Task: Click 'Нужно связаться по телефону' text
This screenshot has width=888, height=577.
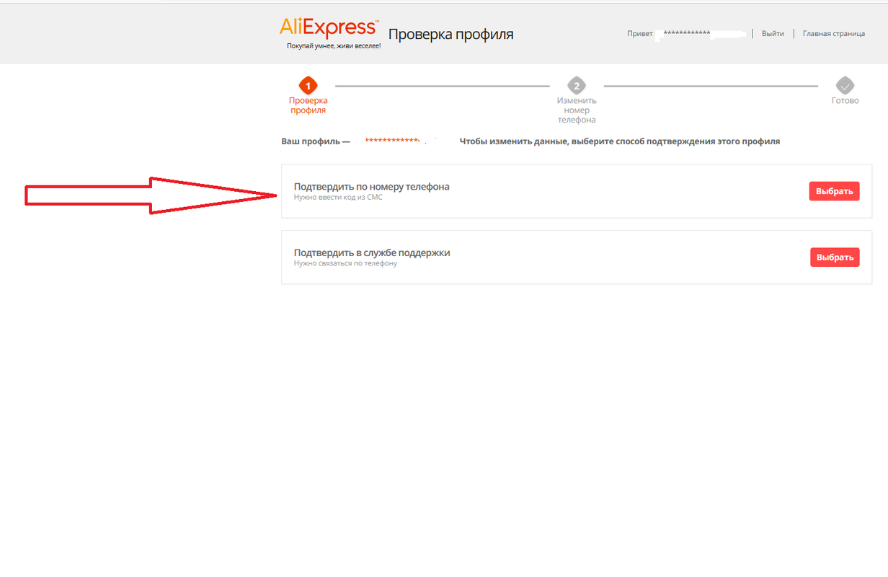Action: [x=345, y=263]
